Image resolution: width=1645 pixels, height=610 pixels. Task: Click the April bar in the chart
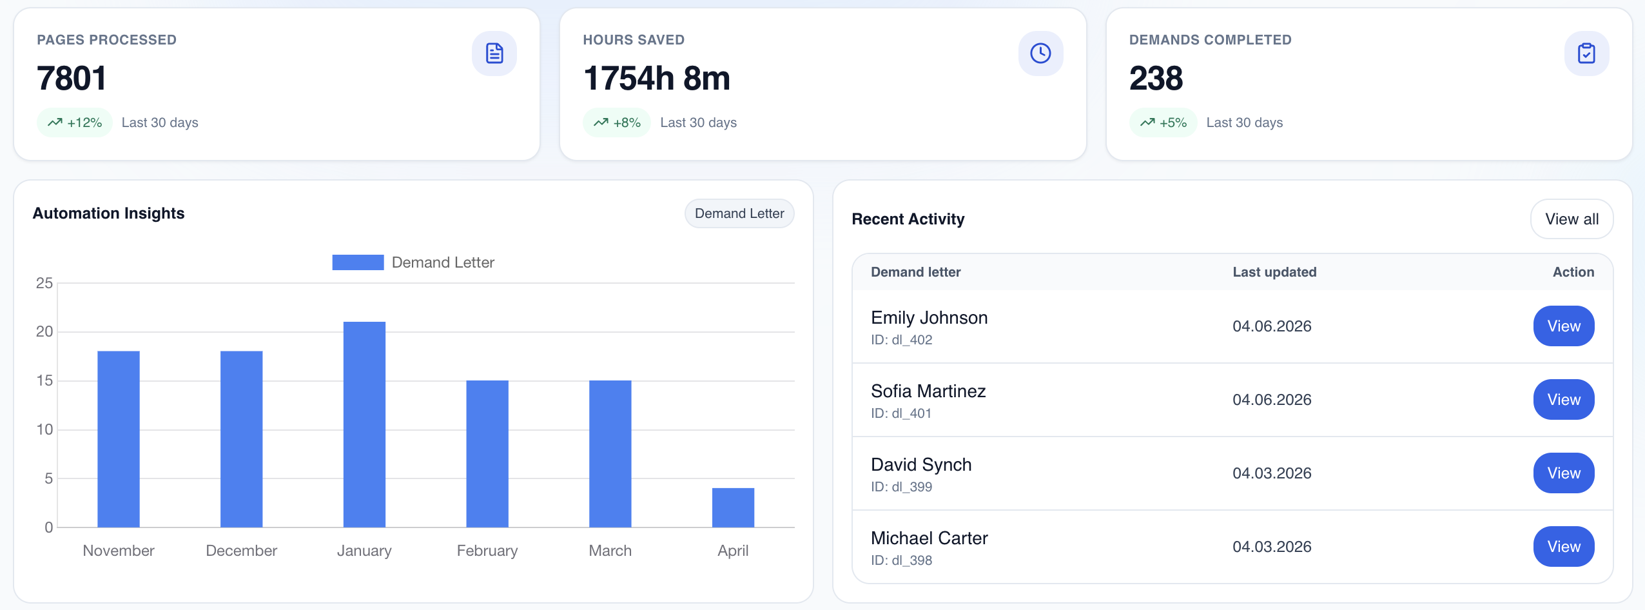tap(733, 507)
